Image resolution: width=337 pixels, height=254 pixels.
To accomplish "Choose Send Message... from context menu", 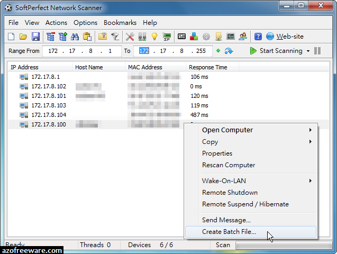I will coord(251,220).
